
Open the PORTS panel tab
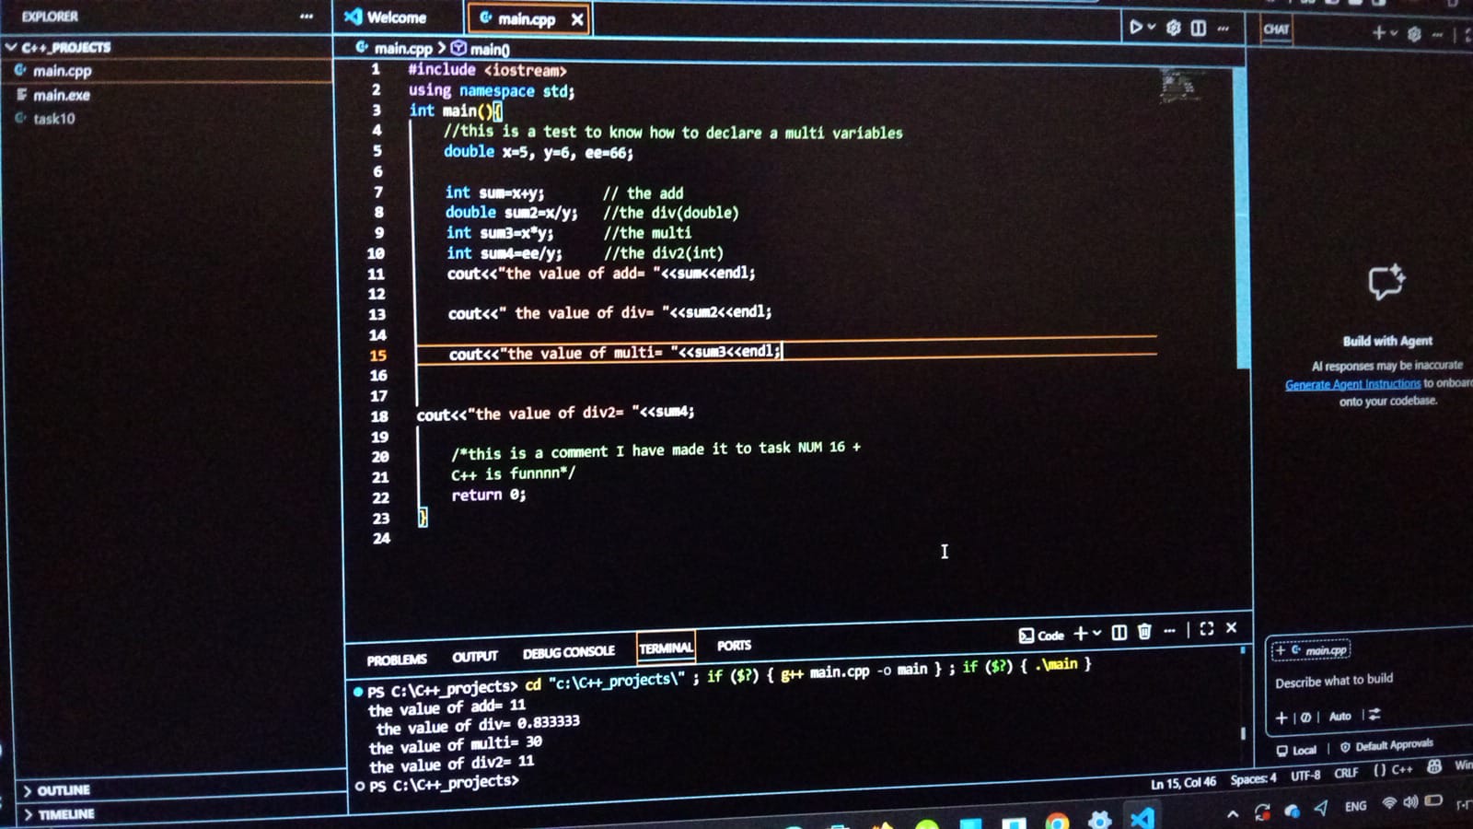point(735,646)
